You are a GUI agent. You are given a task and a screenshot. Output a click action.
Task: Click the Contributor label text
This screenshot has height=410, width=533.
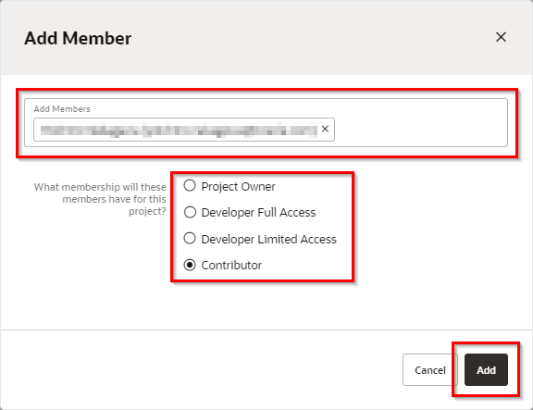tap(231, 266)
